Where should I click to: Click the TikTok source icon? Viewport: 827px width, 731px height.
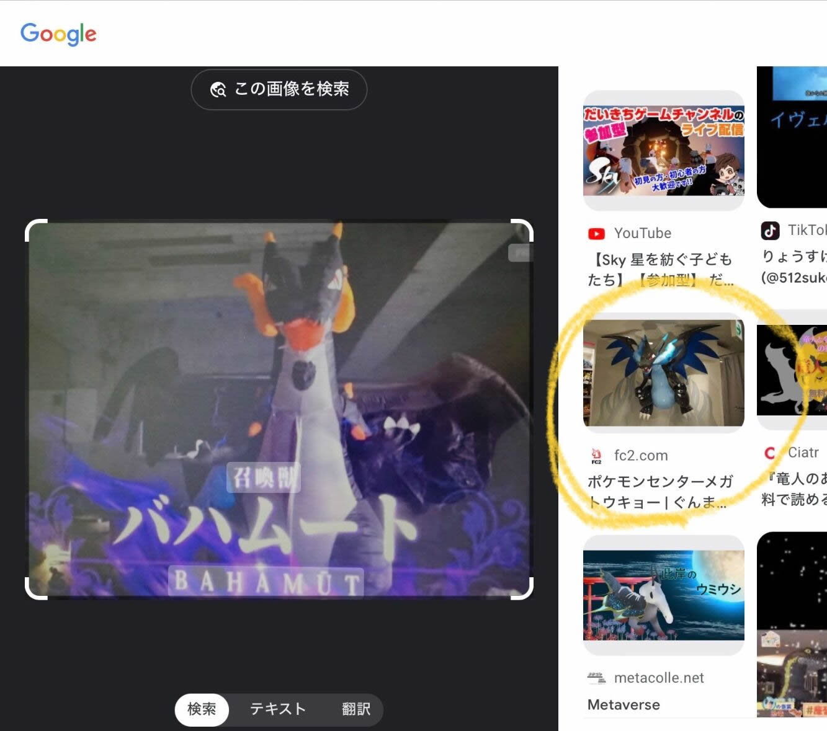pyautogui.click(x=770, y=231)
